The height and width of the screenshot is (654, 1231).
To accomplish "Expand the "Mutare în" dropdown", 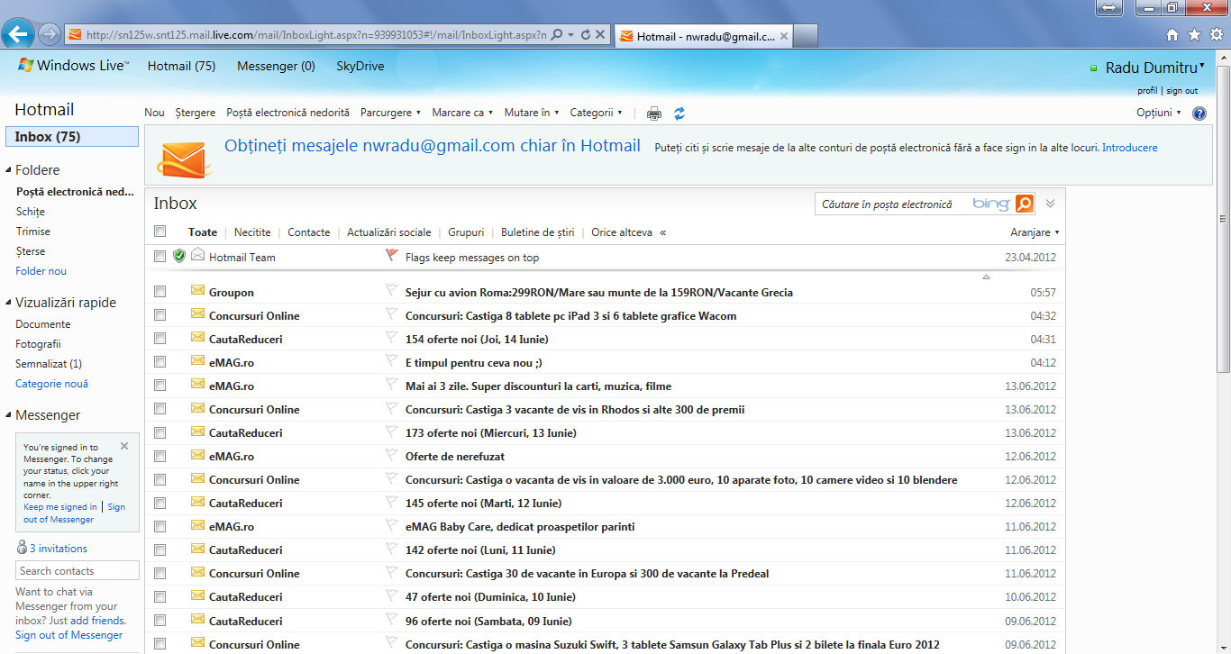I will pos(532,113).
